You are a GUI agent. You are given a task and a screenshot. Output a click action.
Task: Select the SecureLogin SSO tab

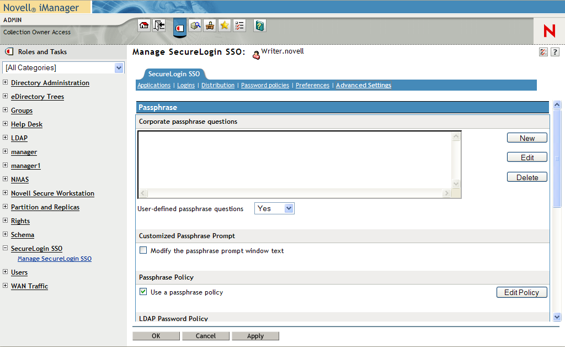tap(174, 74)
